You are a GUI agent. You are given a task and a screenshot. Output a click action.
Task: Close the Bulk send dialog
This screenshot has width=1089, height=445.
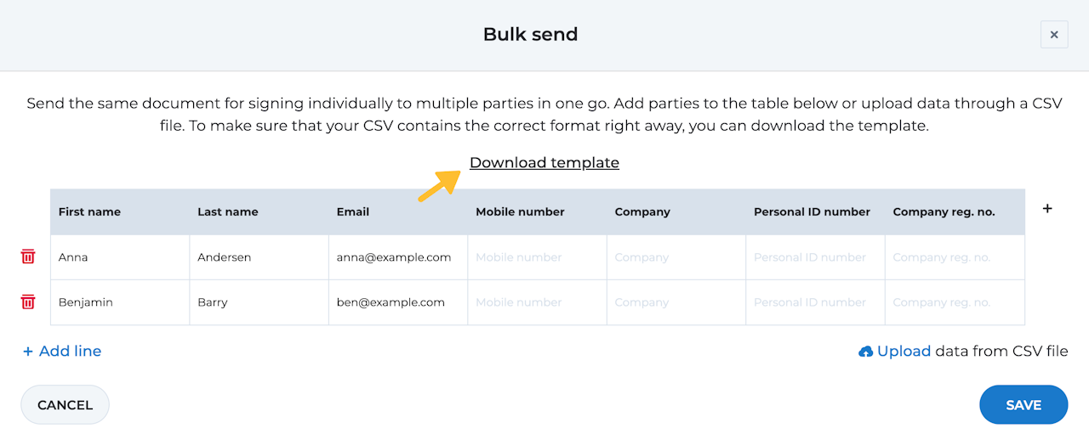point(1053,35)
